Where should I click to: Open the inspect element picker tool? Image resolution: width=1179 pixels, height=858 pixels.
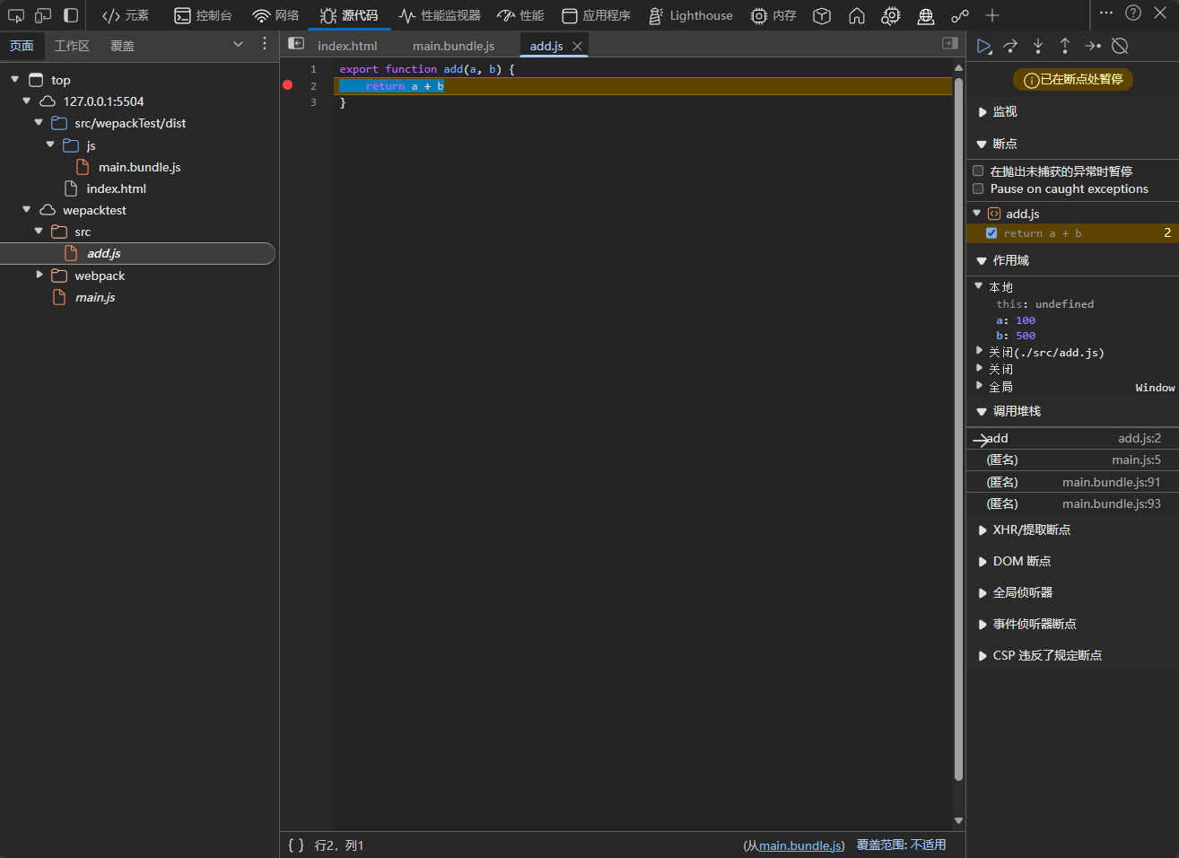coord(16,15)
